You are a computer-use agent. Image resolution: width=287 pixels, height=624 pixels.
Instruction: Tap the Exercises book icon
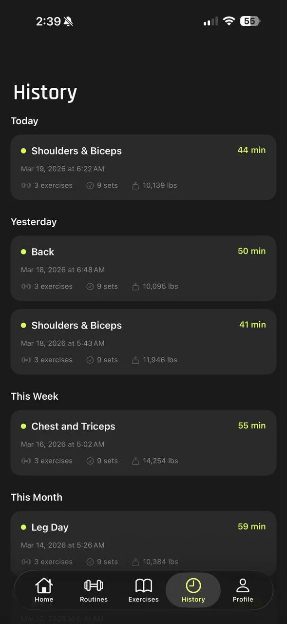143,585
